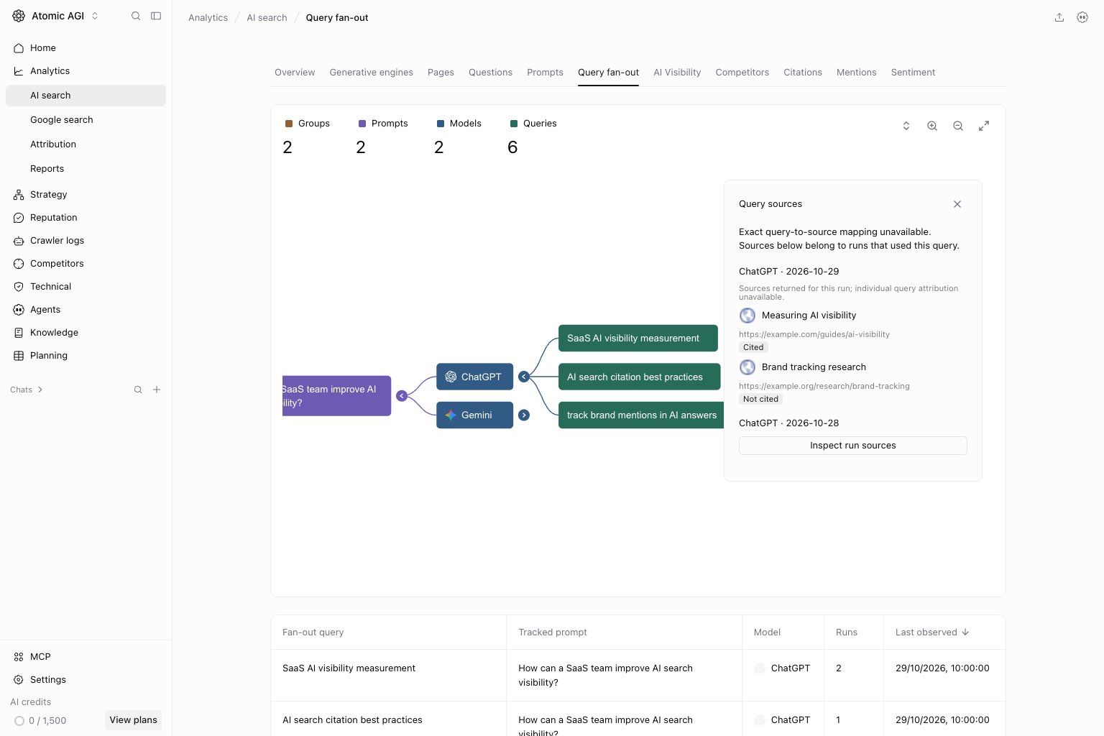The height and width of the screenshot is (736, 1104).
Task: Search chats using the magnifier icon
Action: 138,390
